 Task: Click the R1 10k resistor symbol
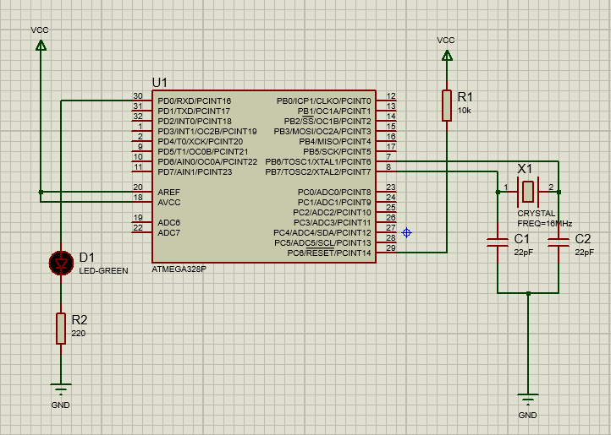point(446,106)
